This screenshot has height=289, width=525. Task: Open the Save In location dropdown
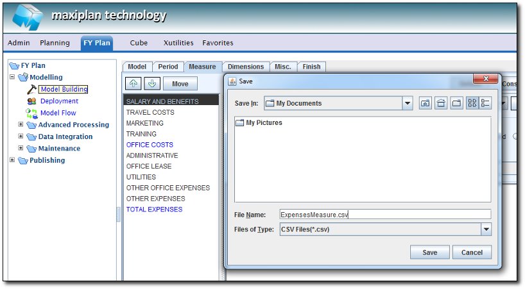point(408,103)
